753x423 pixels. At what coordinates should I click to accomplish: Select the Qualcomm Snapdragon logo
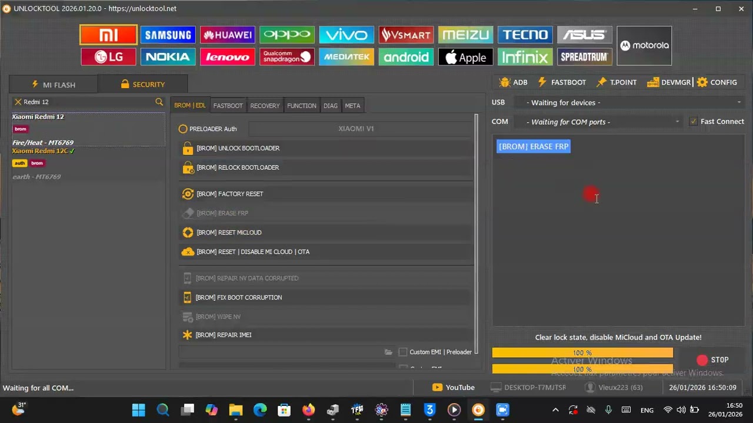click(x=287, y=57)
